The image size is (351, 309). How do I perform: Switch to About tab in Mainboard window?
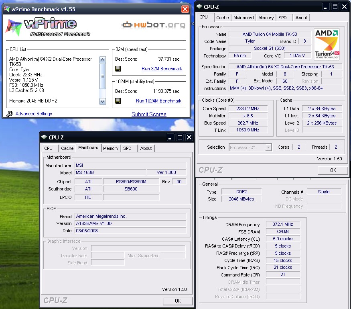[x=146, y=148]
